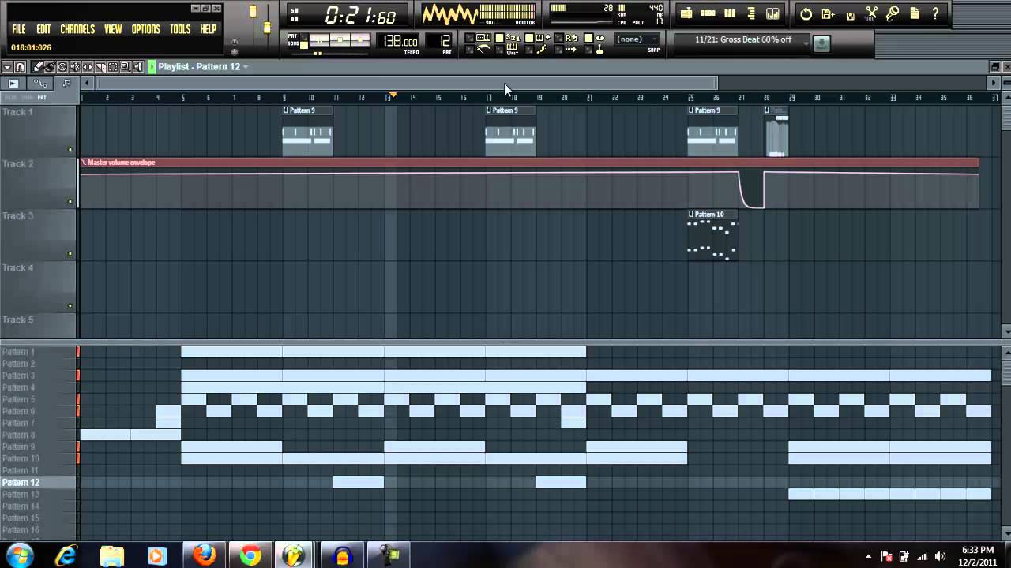The width and height of the screenshot is (1011, 568).
Task: Open the TOOLS menu
Action: (180, 29)
